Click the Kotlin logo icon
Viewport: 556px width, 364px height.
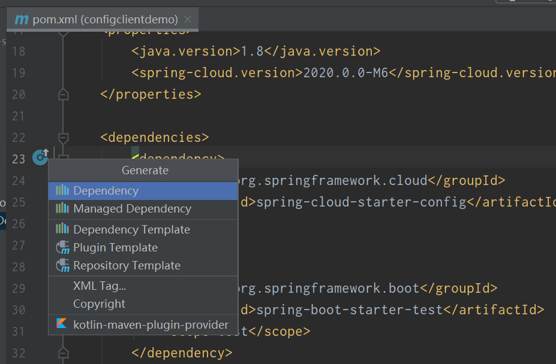61,323
